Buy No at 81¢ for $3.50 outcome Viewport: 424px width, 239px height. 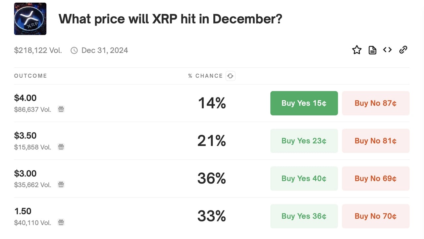[x=375, y=141]
